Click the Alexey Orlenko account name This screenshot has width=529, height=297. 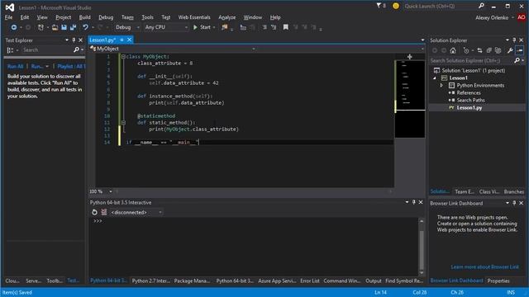492,17
